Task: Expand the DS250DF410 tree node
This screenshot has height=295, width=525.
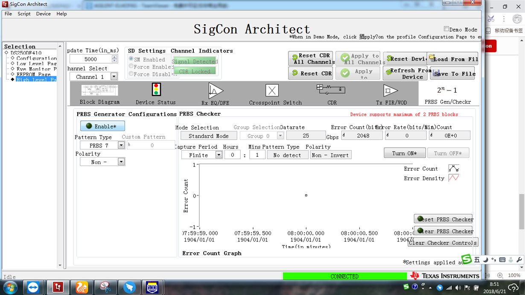Action: pyautogui.click(x=6, y=53)
